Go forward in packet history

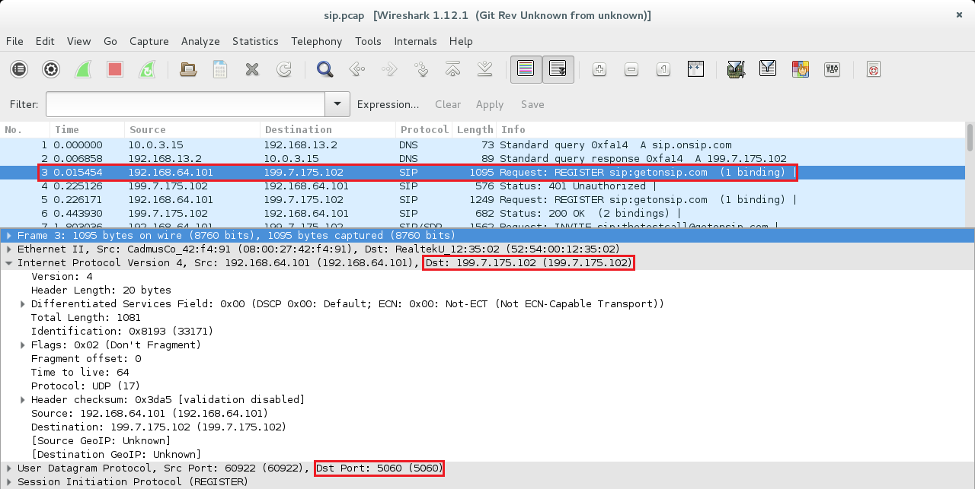point(389,69)
